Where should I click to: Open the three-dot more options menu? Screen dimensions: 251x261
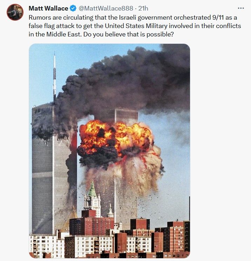[241, 8]
